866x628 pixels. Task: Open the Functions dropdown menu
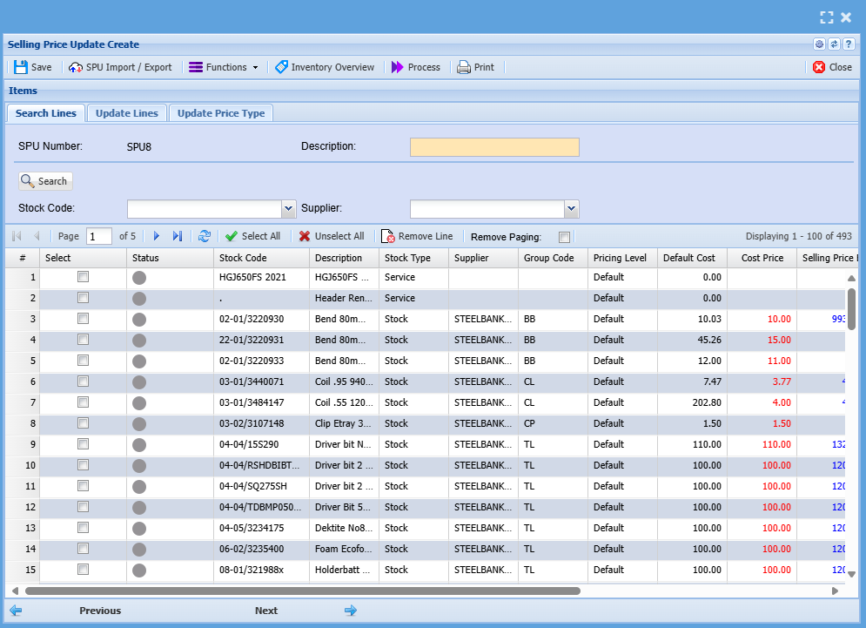tap(224, 67)
